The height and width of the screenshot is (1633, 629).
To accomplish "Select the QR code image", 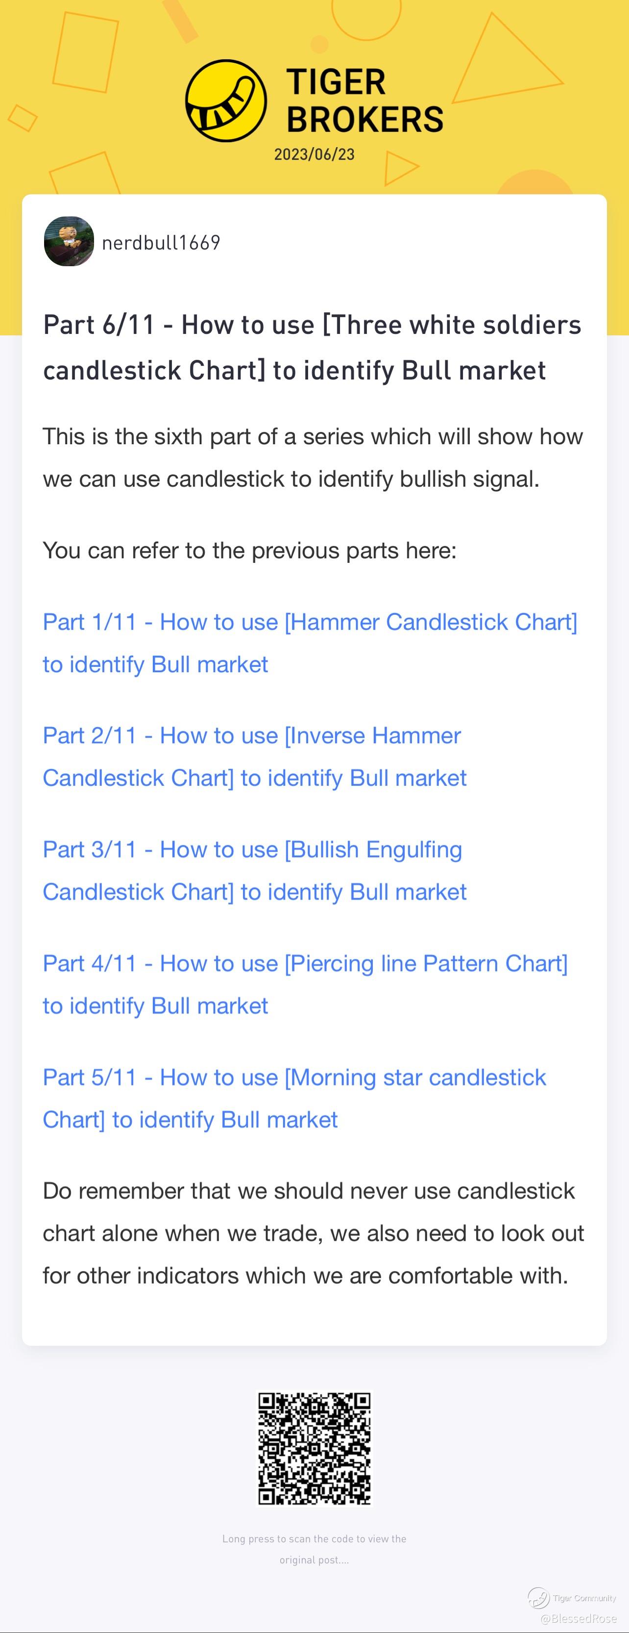I will (314, 1447).
